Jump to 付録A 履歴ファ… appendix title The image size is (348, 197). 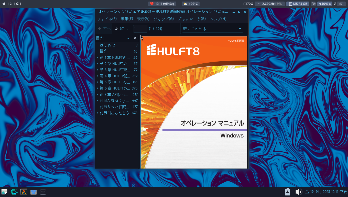coord(114,101)
